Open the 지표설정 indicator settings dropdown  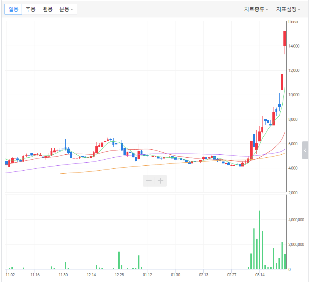288,9
